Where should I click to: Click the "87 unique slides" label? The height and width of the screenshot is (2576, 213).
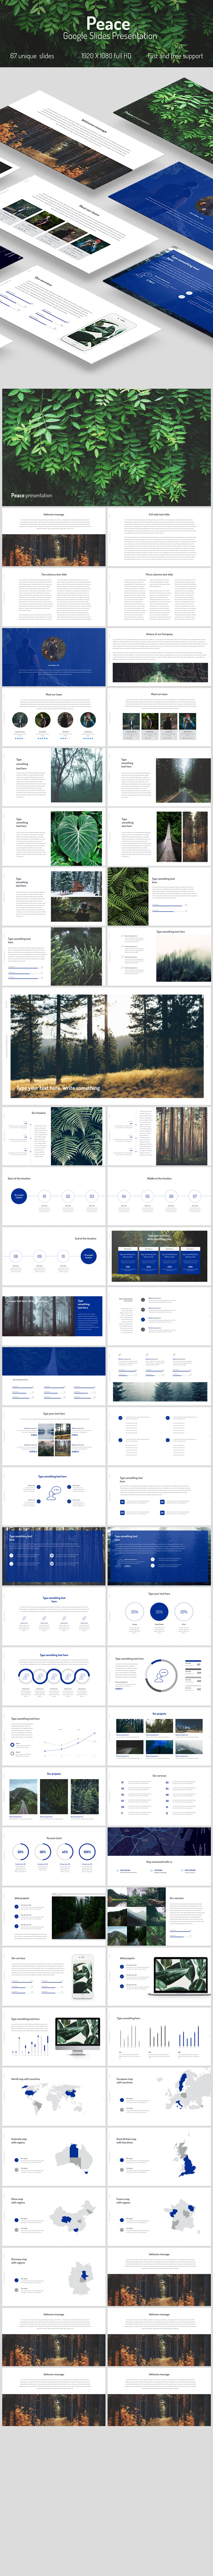pos(32,56)
